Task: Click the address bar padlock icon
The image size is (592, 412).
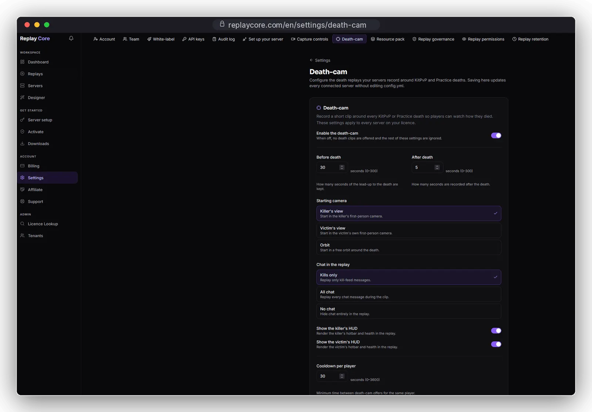Action: coord(222,24)
